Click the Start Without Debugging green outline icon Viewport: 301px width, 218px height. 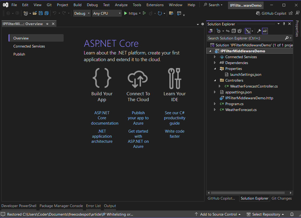(x=144, y=13)
